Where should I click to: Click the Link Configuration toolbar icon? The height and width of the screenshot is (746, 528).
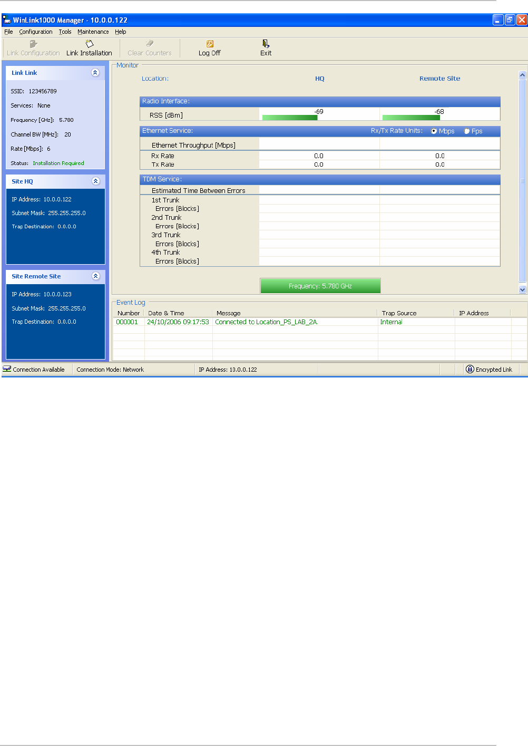pos(33,44)
